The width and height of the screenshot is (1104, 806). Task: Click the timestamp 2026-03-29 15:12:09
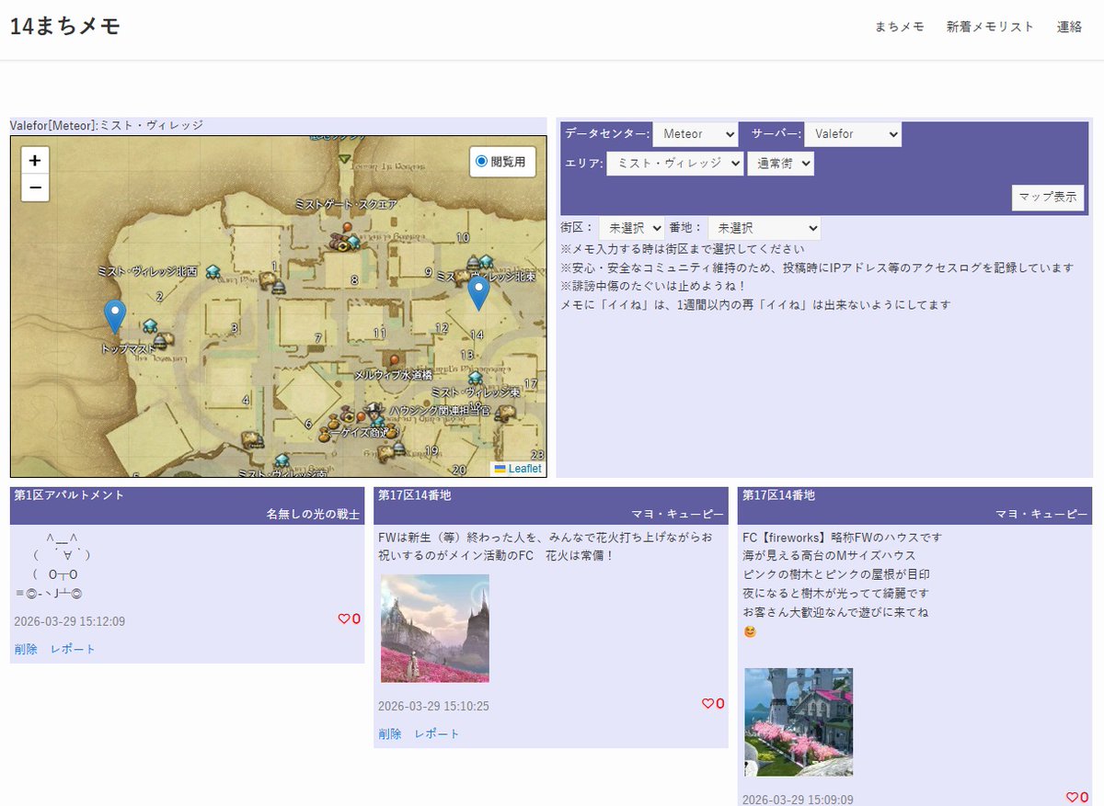tap(70, 621)
